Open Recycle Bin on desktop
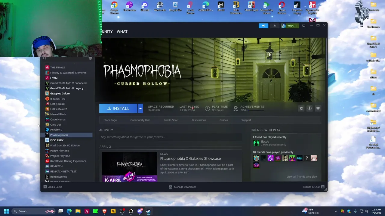This screenshot has height=216, width=385. [175, 7]
